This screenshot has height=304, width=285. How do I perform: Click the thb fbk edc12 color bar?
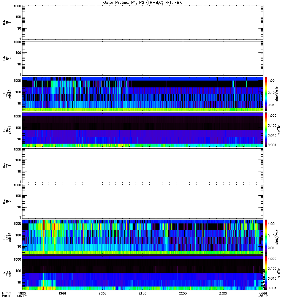tap(266, 94)
